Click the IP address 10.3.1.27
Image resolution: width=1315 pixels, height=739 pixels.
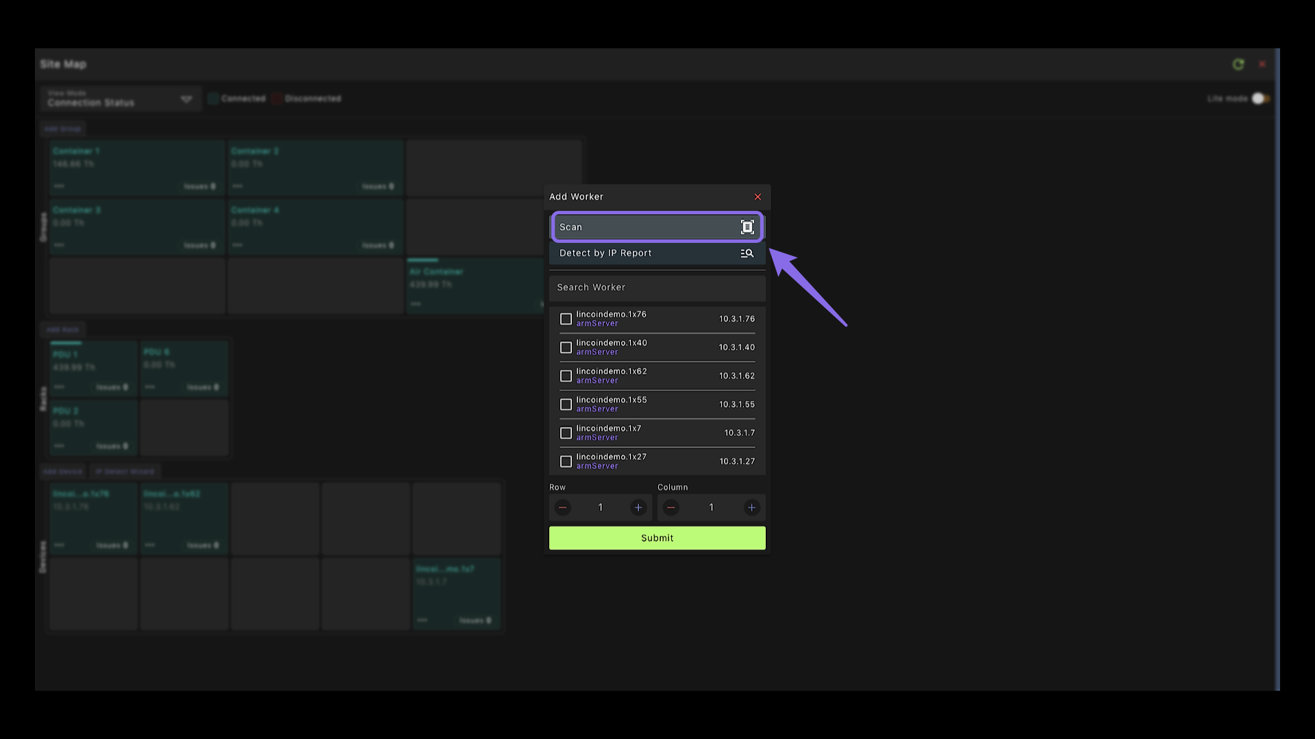point(737,462)
